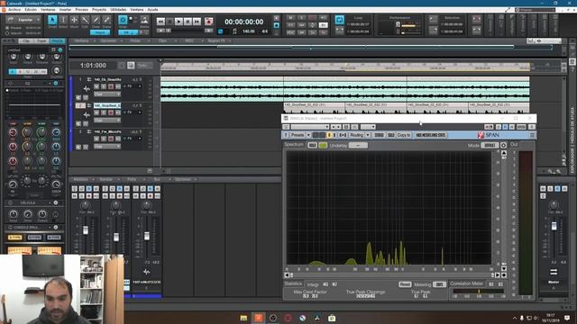Viewport: 577px width, 324px height.
Task: Solo track 1 in track view
Action: point(104,86)
